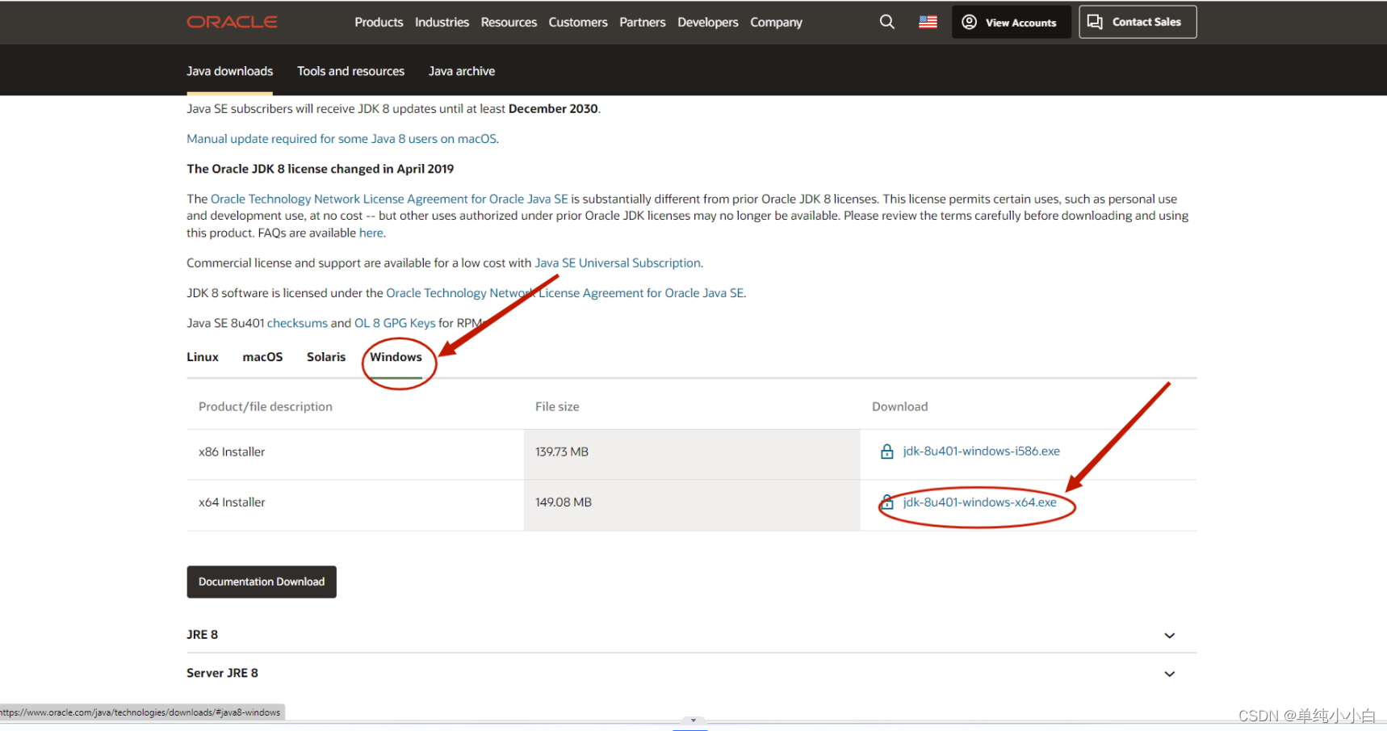Select the Linux platform tab
Viewport: 1387px width, 731px height.
(203, 357)
